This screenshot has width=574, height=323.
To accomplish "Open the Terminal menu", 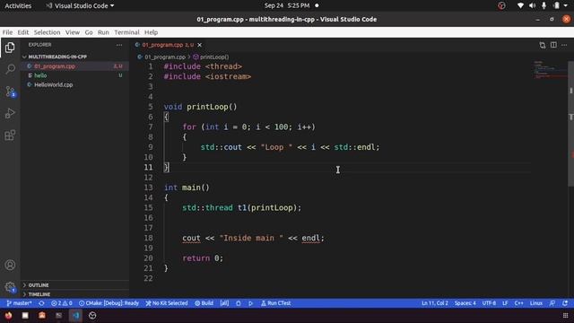I will [x=126, y=32].
